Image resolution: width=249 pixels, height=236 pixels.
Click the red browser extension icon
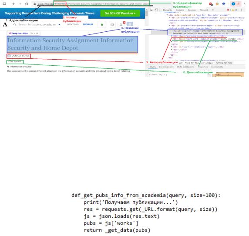(211, 4)
